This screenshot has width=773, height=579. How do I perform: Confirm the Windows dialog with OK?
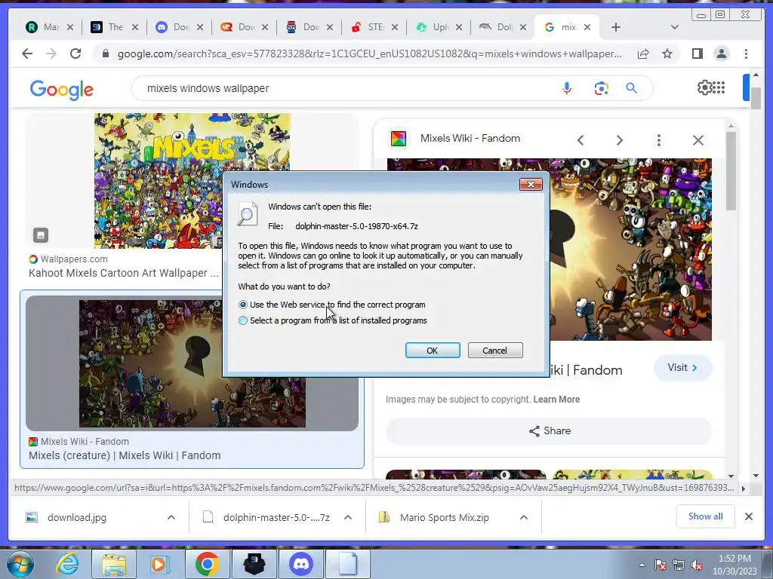click(x=433, y=351)
